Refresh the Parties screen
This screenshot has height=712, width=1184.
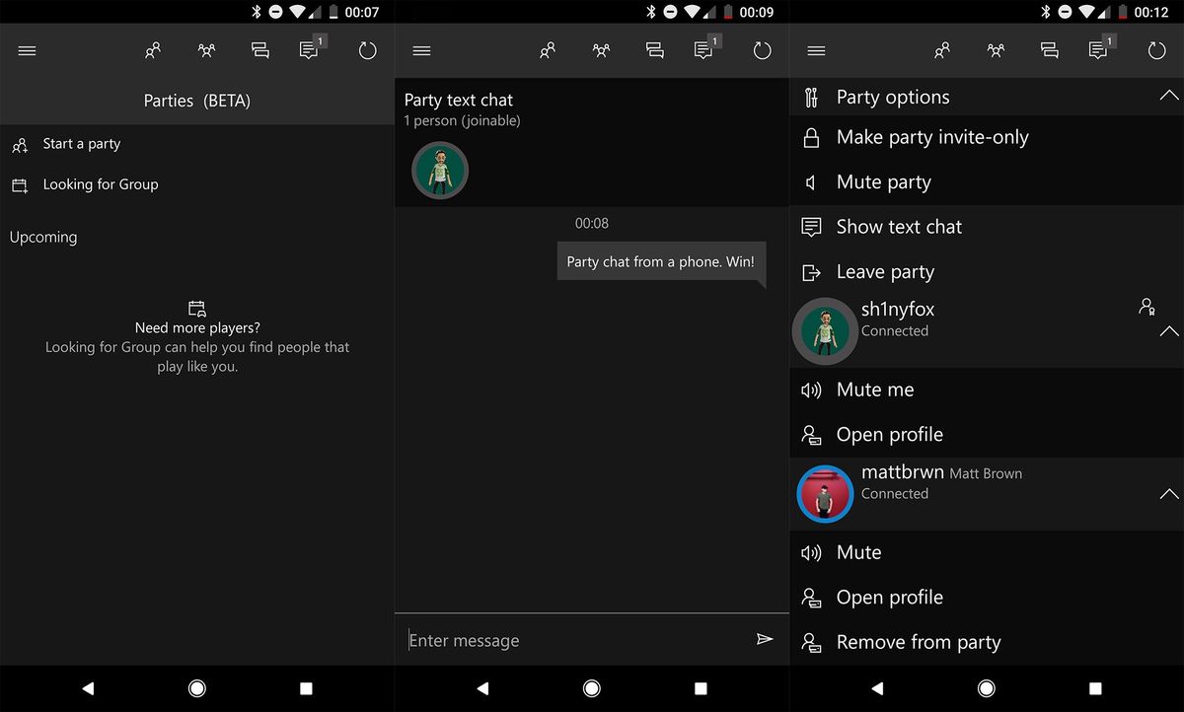(367, 50)
